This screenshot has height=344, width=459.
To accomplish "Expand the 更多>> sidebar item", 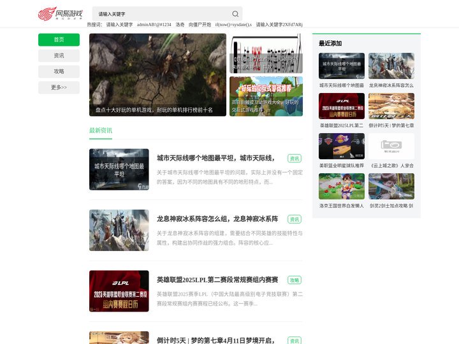I will pos(59,87).
